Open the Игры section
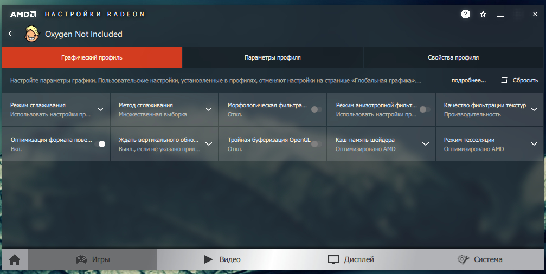This screenshot has width=546, height=274. tap(92, 259)
